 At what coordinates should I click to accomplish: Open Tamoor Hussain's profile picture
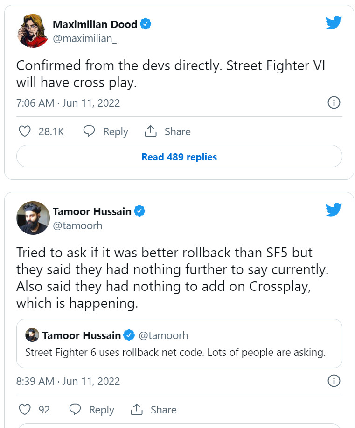[x=33, y=218]
